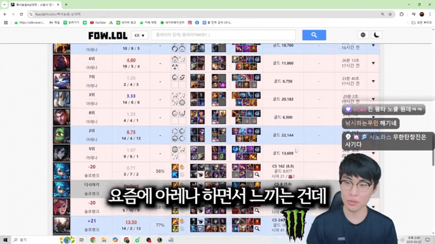Click champion portrait in the 8위 row

tap(62, 117)
